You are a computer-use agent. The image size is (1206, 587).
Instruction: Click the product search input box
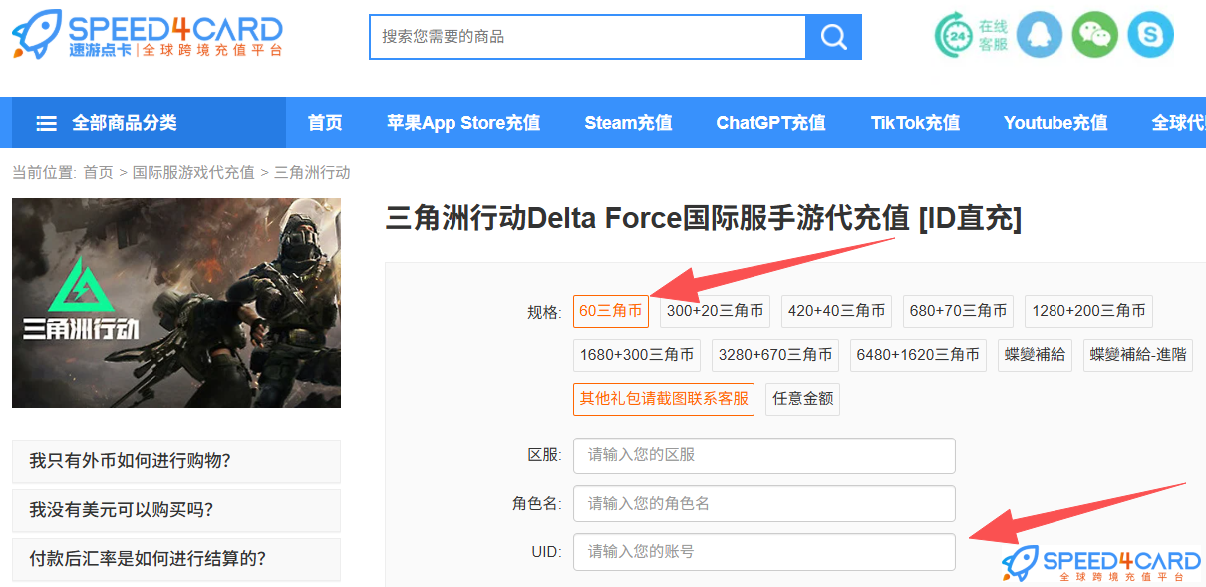(587, 37)
